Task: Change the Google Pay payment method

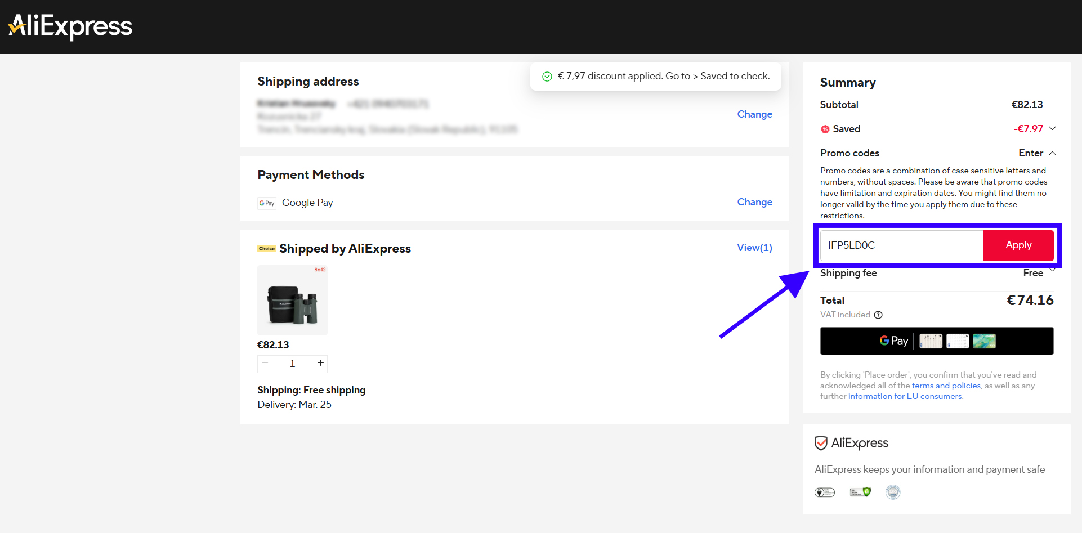Action: (754, 202)
